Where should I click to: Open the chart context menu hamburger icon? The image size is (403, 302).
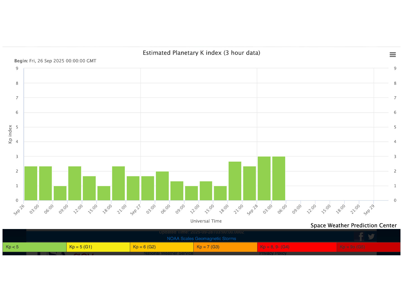click(393, 55)
